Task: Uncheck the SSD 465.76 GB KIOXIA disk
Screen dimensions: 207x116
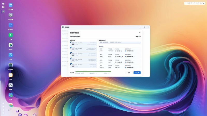Action: pyautogui.click(x=83, y=44)
